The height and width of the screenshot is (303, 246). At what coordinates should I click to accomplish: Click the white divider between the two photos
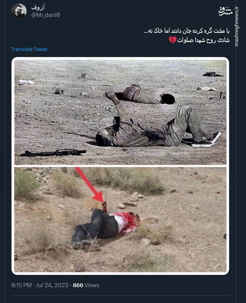tap(120, 166)
